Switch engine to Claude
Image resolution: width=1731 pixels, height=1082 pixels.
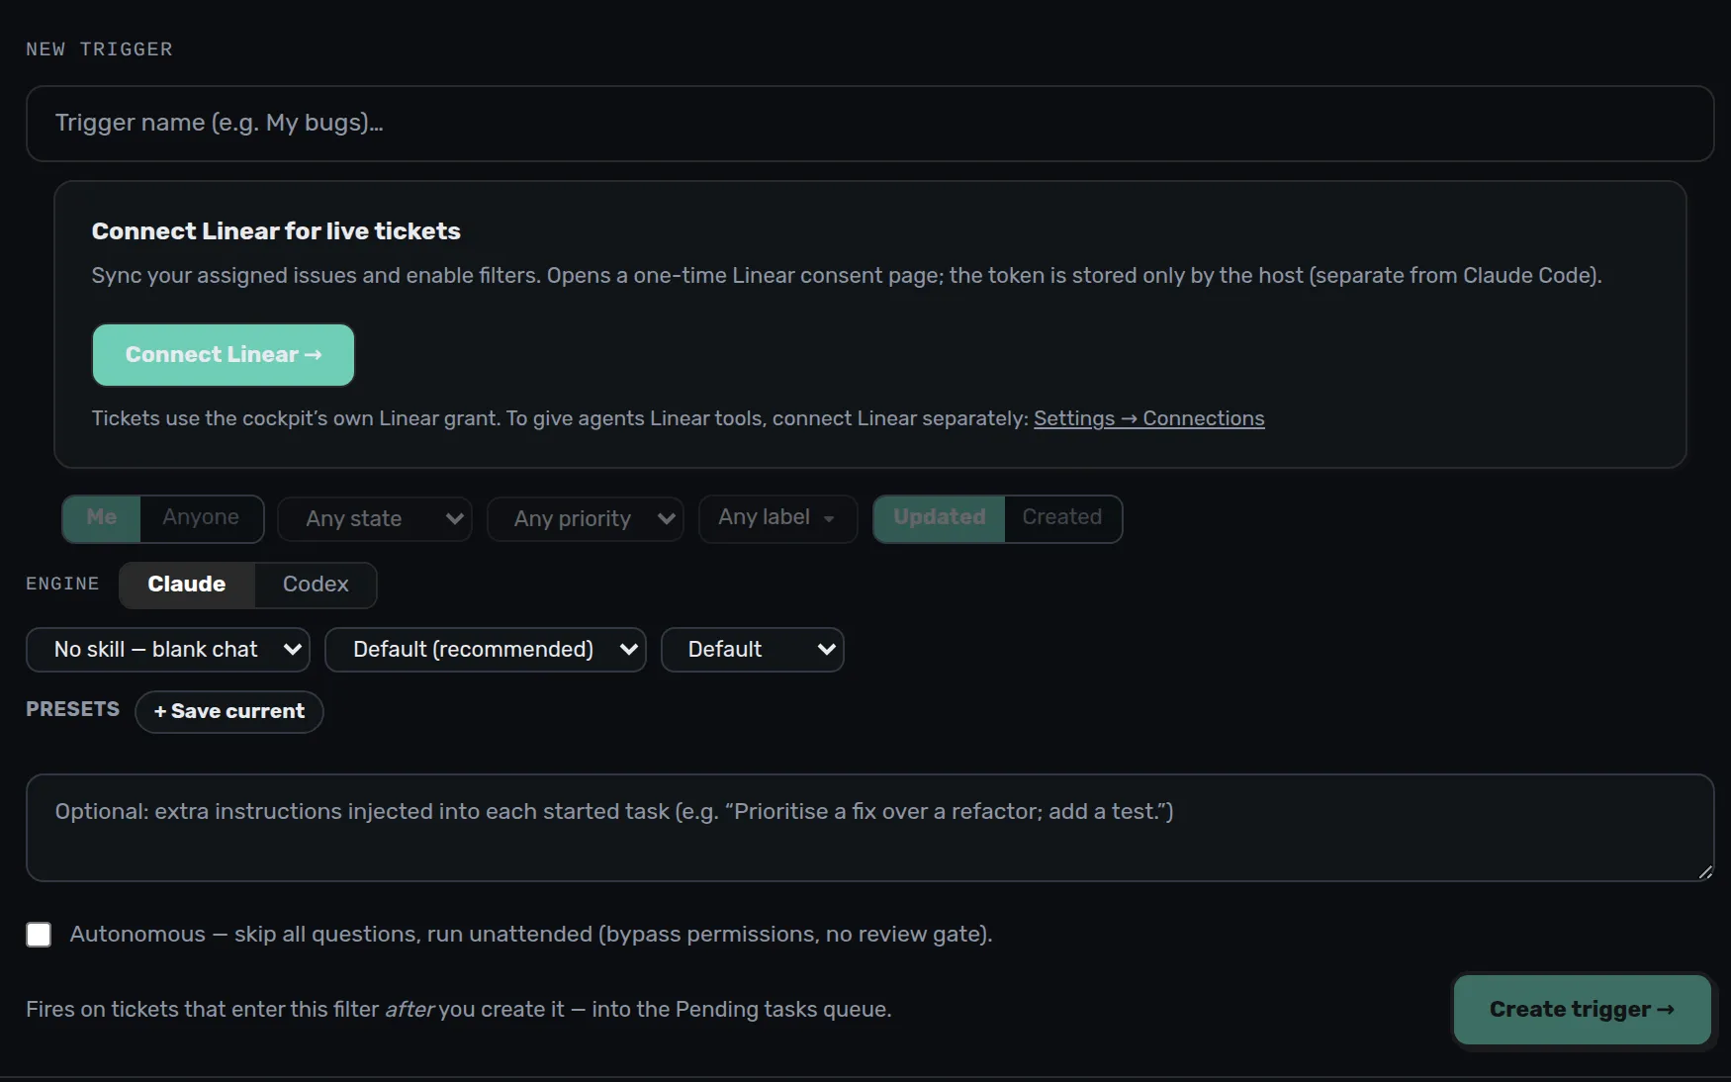tap(187, 585)
